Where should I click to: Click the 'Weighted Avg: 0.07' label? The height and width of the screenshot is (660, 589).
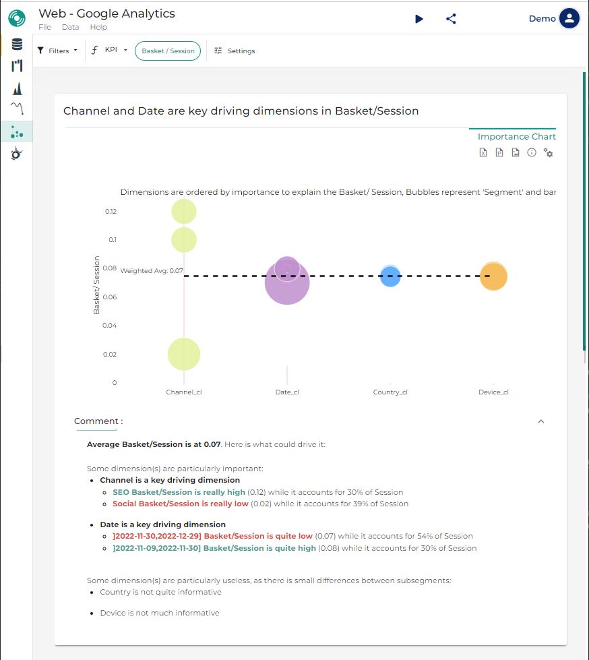(x=152, y=270)
